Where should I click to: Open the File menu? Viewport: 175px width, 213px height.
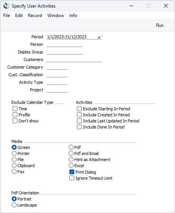(x=6, y=16)
